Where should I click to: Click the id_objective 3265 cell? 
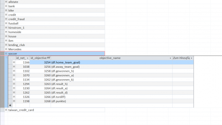pyautogui.click(x=40, y=92)
